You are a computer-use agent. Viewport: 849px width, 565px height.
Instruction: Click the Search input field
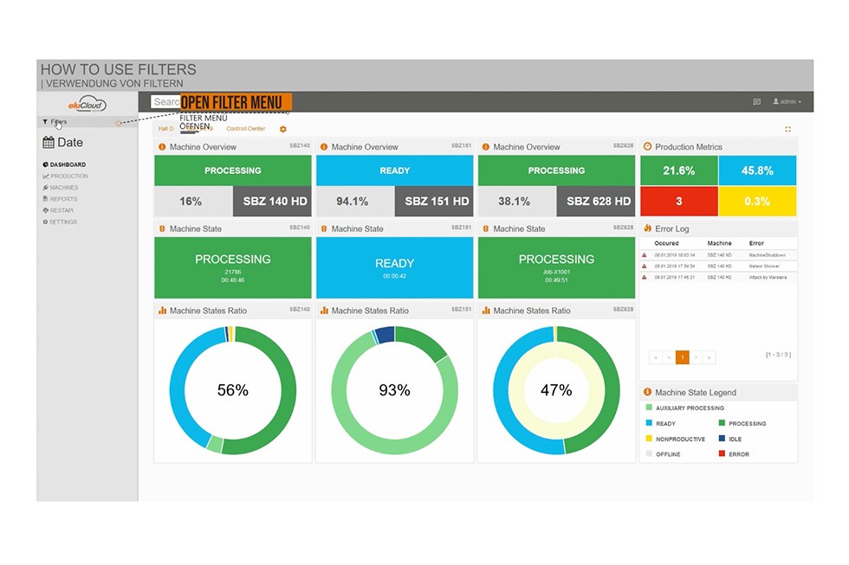click(165, 101)
